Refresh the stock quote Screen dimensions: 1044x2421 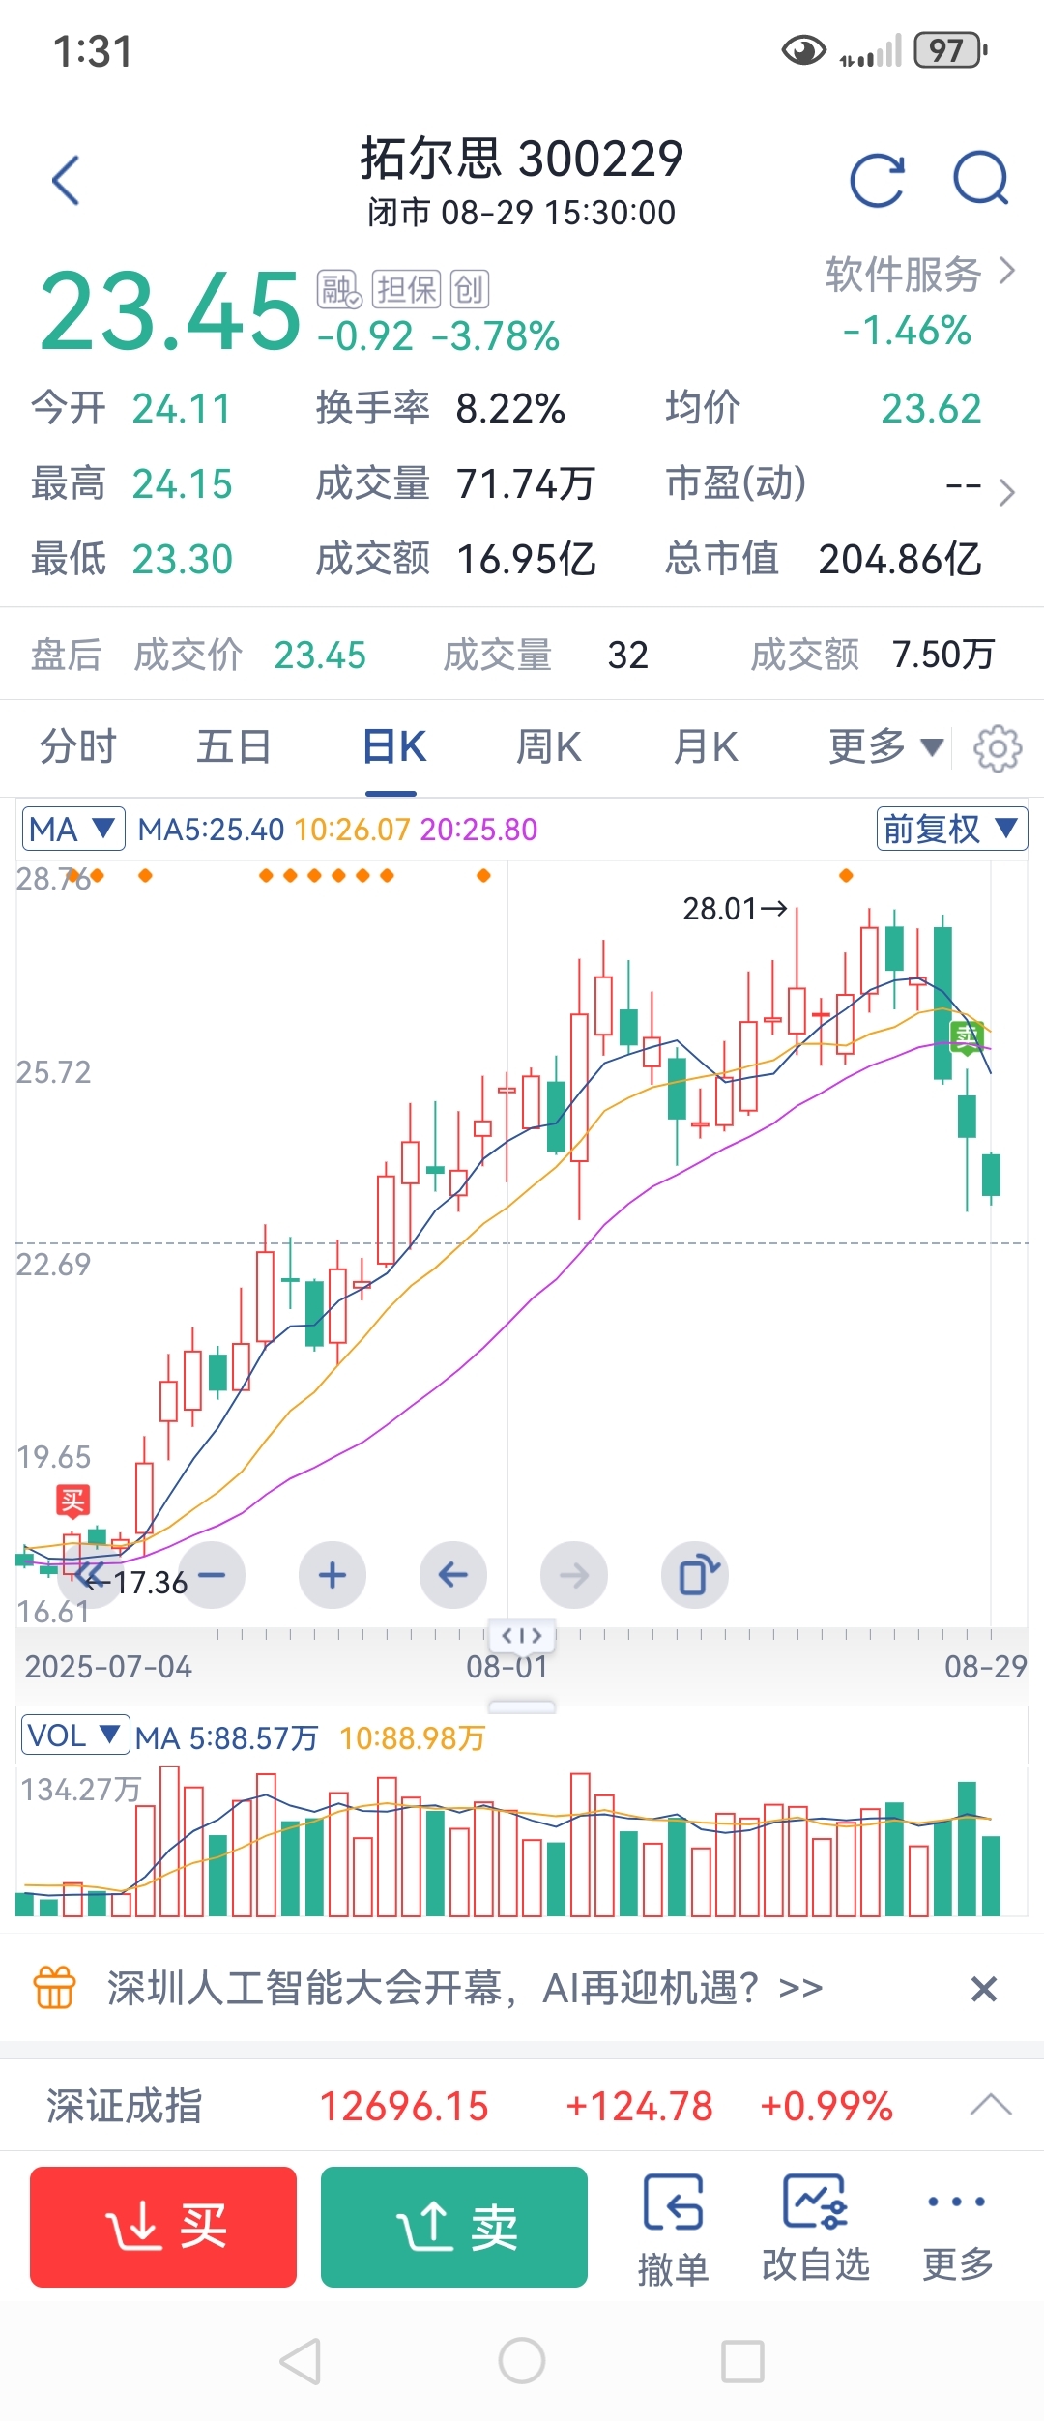(x=877, y=180)
